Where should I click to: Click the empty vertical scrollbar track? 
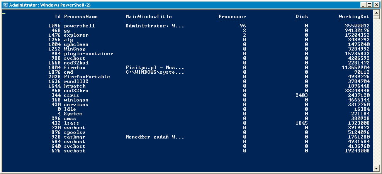[x=376, y=93]
